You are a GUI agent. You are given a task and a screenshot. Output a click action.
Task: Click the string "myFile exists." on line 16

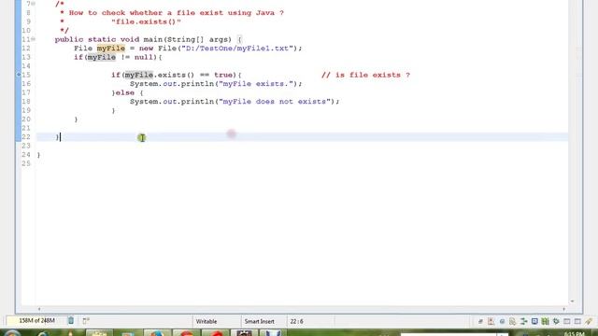[256, 84]
